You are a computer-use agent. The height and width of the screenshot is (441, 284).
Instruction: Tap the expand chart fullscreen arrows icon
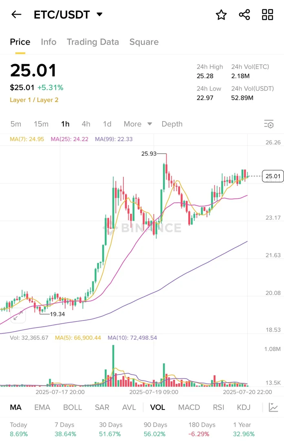click(18, 315)
